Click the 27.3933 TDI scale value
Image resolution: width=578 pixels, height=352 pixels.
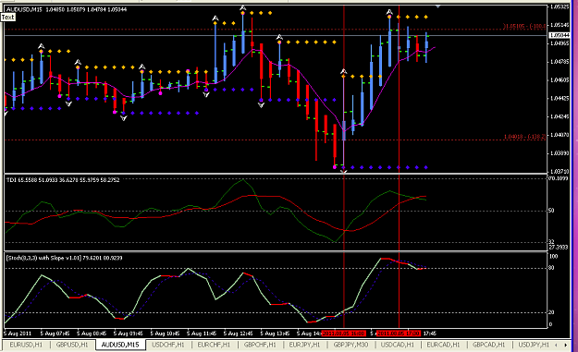coord(558,247)
